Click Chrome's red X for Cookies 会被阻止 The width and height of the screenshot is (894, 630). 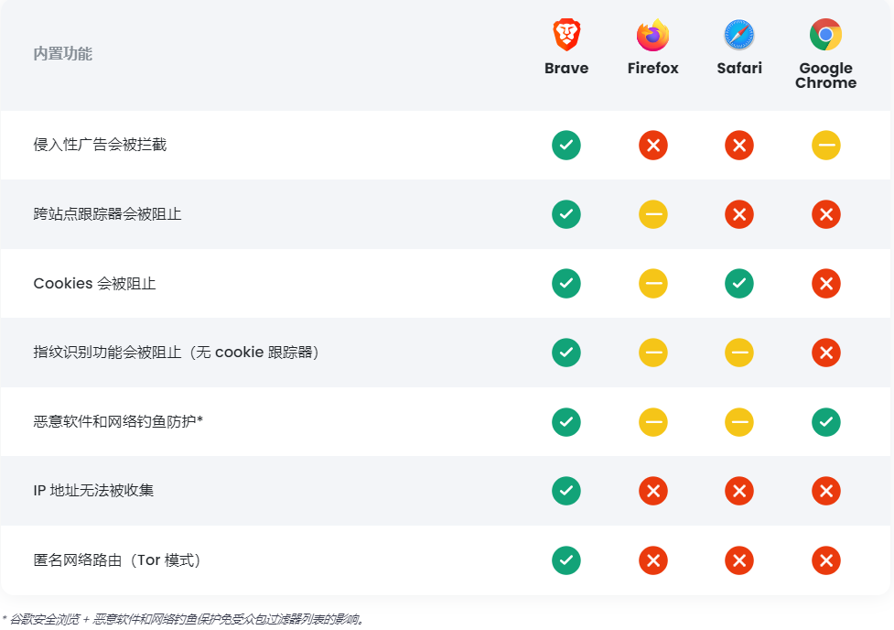[825, 283]
